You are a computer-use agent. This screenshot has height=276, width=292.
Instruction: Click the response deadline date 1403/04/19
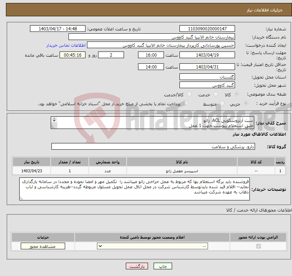207,55
